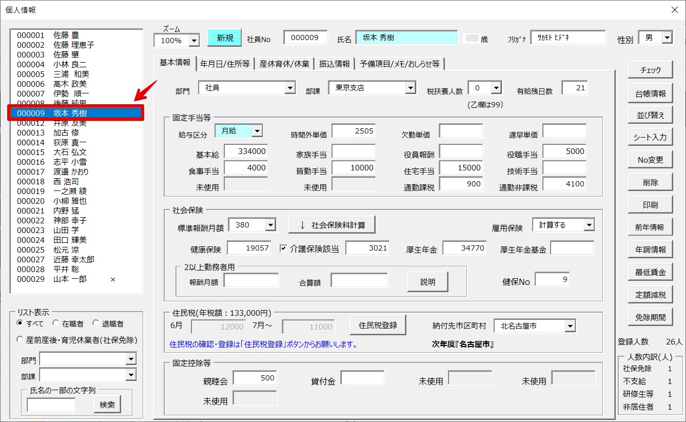Open the 給与区分 月給 dropdown
The image size is (686, 422).
tap(257, 131)
